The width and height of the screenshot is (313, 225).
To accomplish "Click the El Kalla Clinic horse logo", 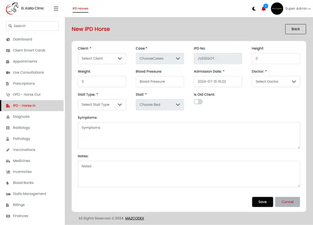I will 12,8.
